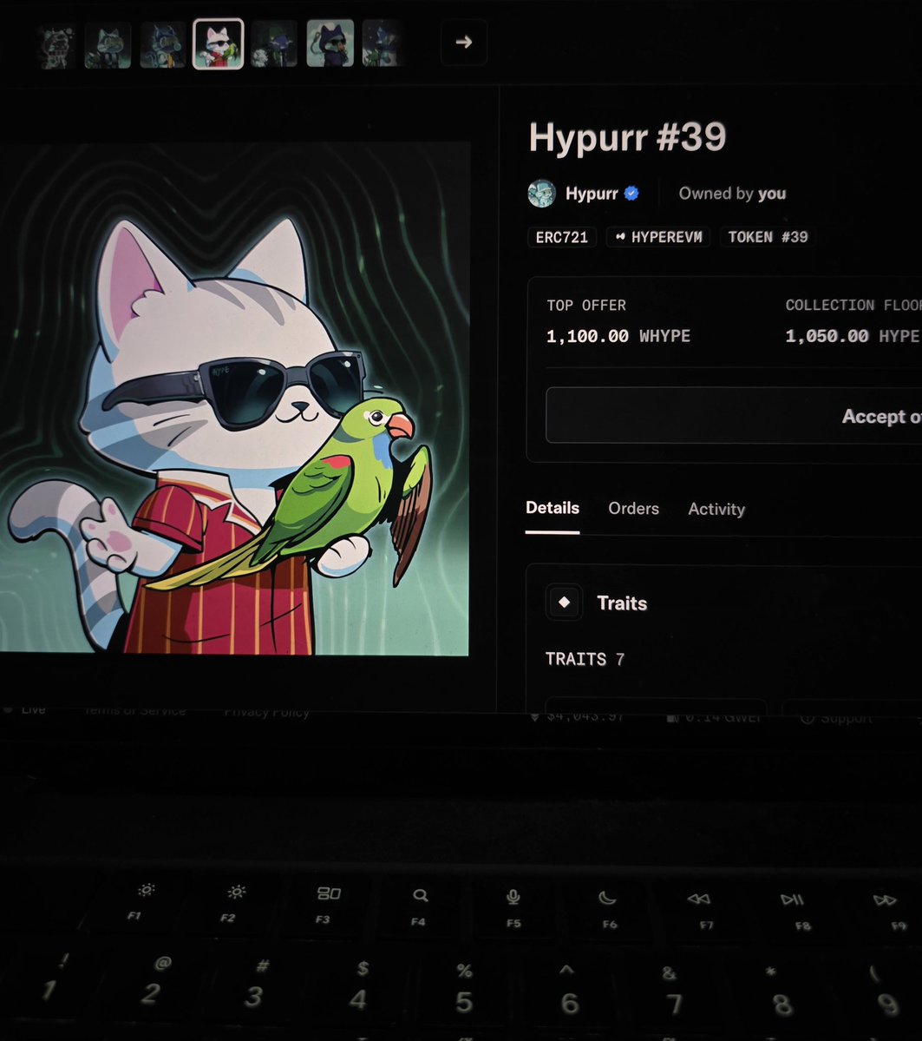Click the Hypurr collection avatar icon
Viewport: 922px width, 1041px height.
tap(541, 194)
